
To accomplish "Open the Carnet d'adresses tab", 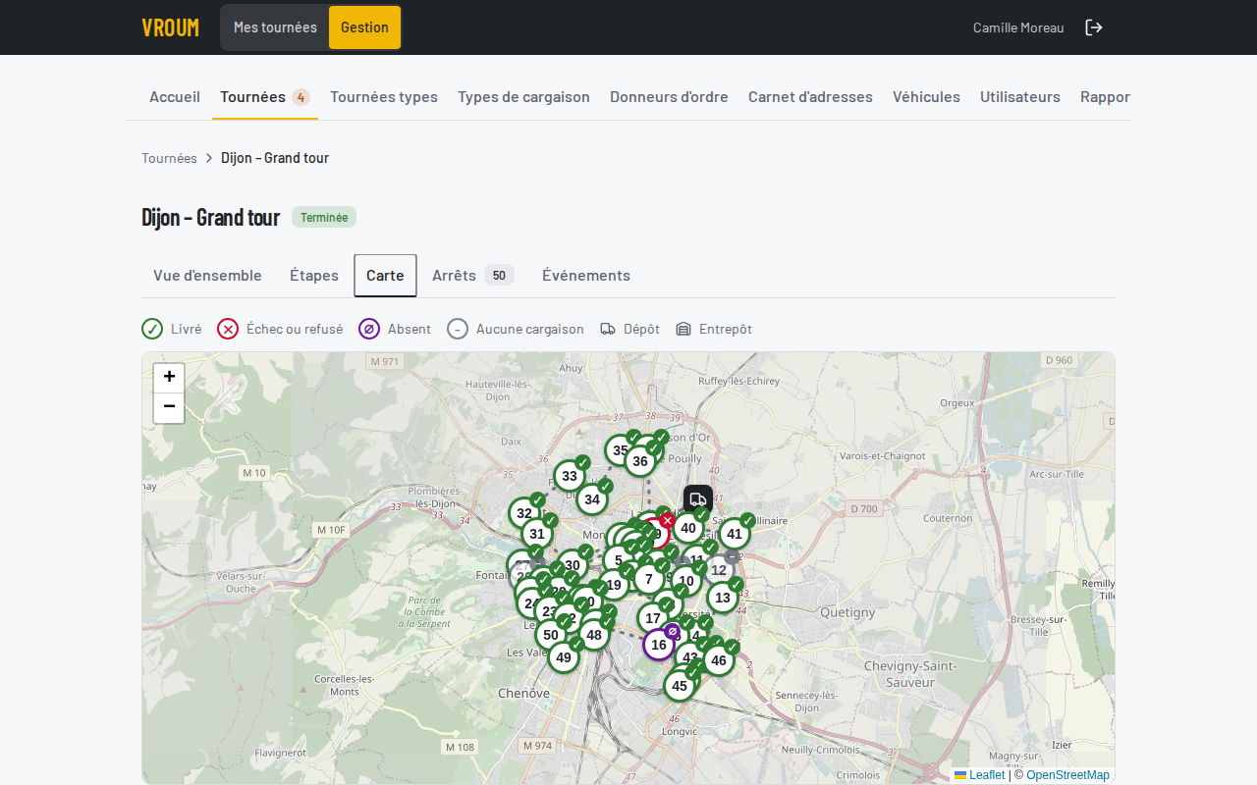I will point(810,96).
